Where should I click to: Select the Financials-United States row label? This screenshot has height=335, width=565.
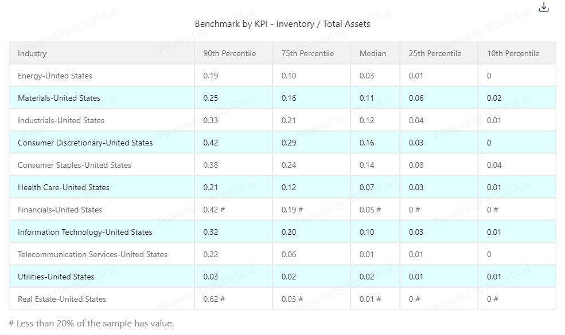click(60, 210)
